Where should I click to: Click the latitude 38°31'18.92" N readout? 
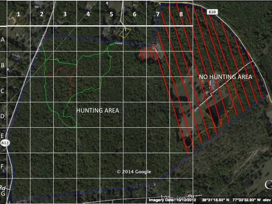216,200
